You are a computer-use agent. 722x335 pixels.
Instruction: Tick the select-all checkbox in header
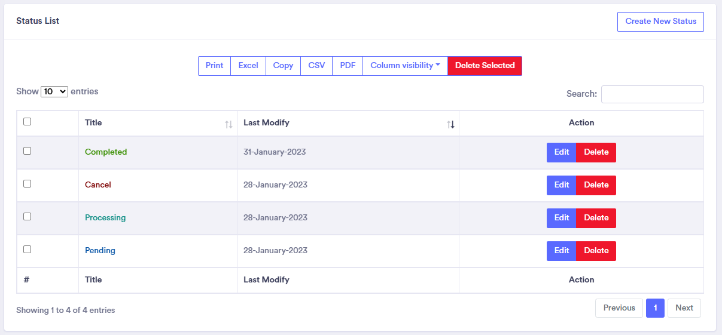(27, 122)
